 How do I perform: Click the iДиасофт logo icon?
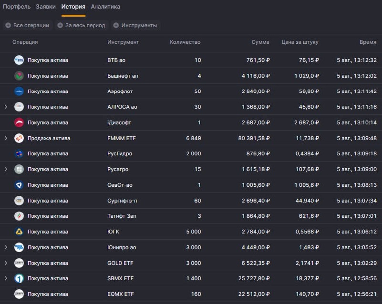coord(19,122)
